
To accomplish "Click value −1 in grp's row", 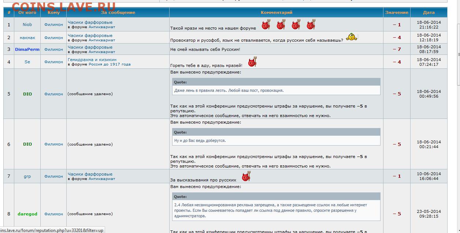I will point(397,176).
